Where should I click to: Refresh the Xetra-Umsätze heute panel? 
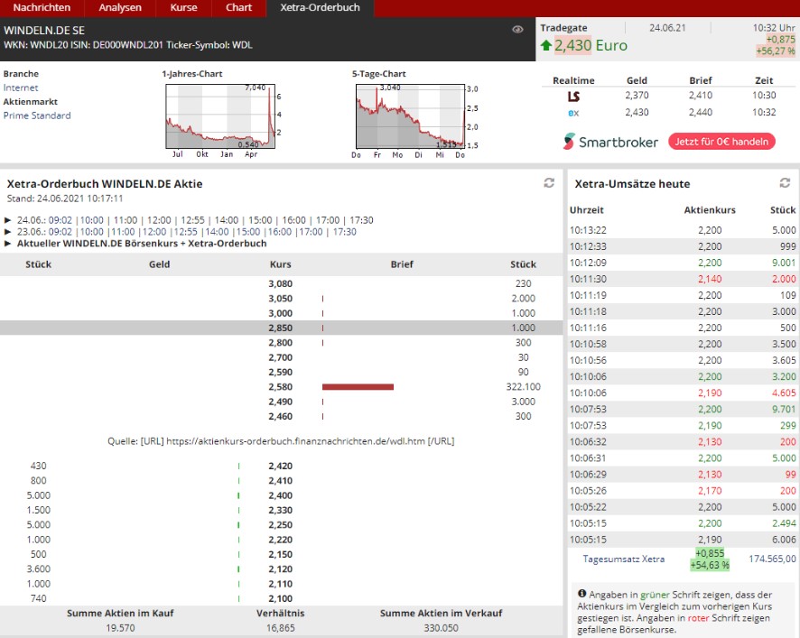tap(785, 183)
